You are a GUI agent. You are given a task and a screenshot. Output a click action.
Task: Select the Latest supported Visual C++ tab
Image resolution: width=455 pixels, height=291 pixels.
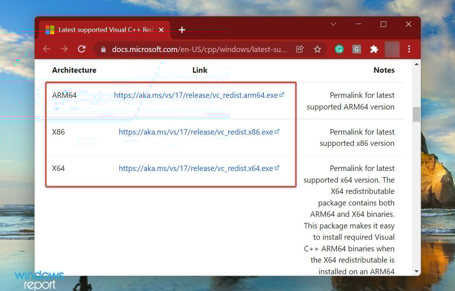(x=105, y=30)
